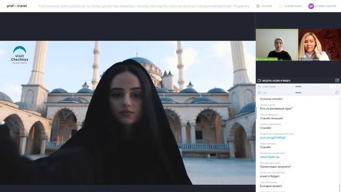Choose the Русский language option

pos(266,6)
